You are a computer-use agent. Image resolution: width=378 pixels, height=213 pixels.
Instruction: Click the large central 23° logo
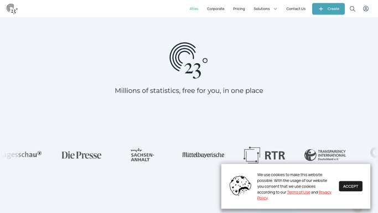click(189, 60)
